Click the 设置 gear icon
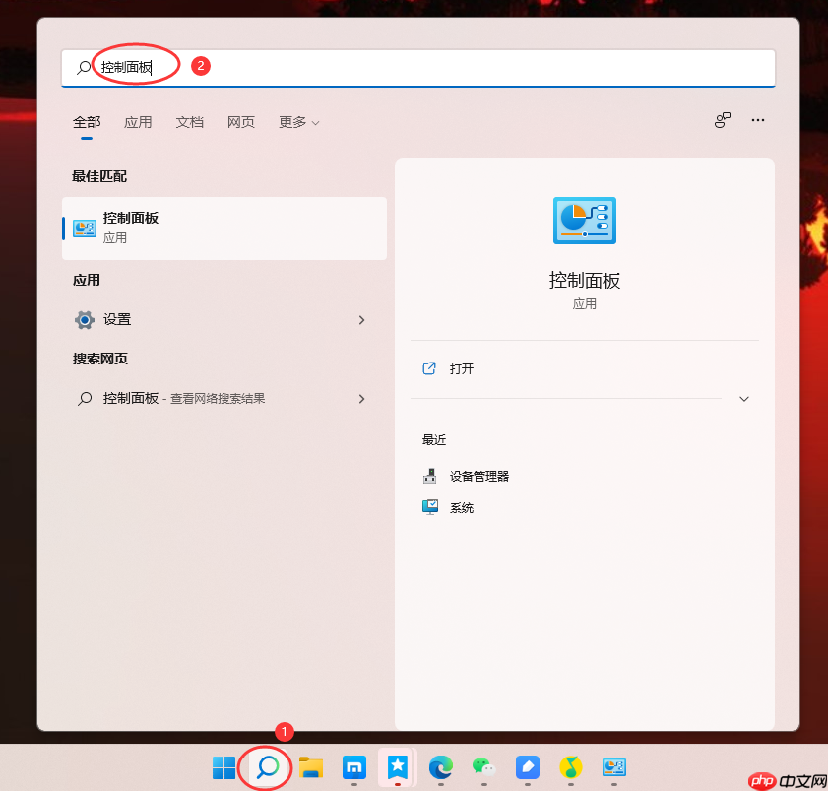 pos(85,320)
